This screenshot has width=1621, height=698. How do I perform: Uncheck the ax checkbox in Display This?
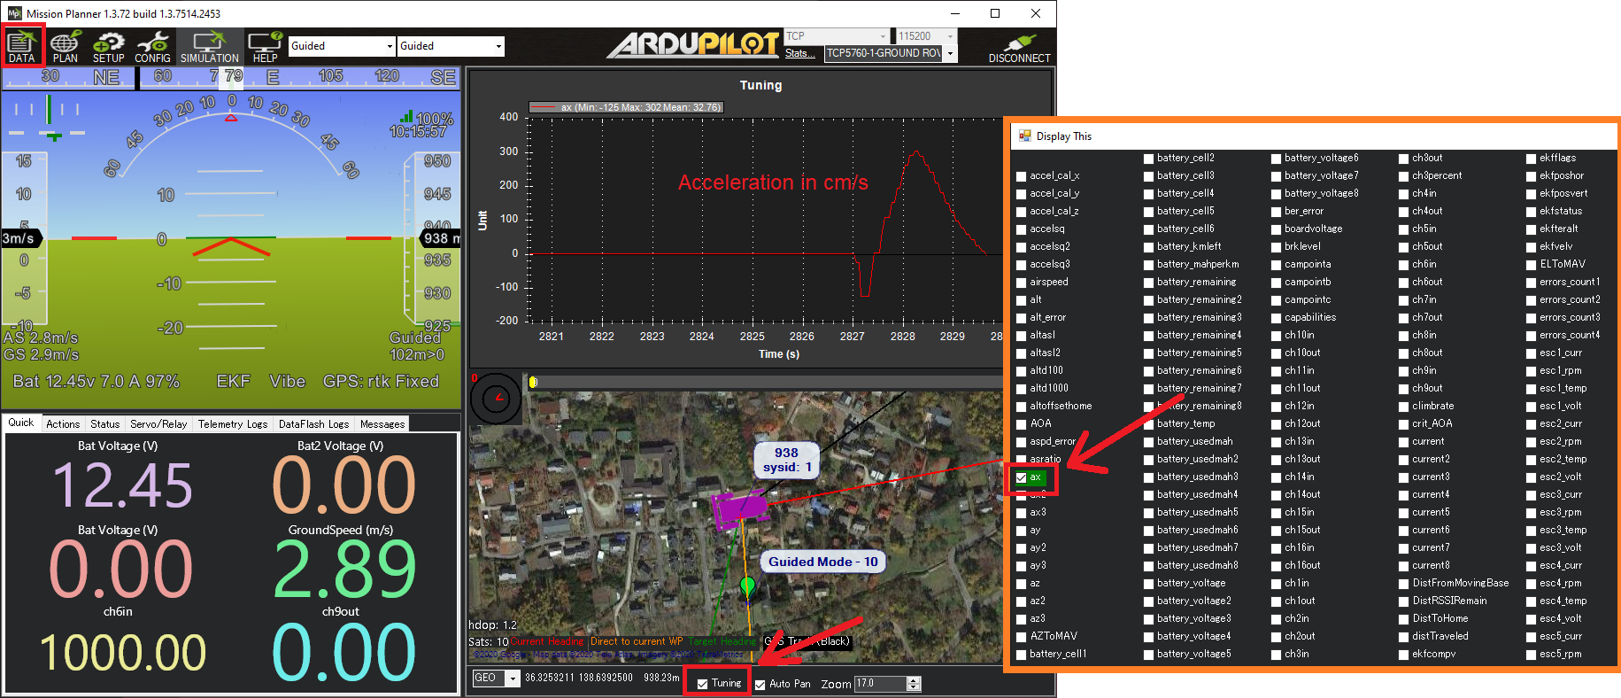pyautogui.click(x=1022, y=477)
